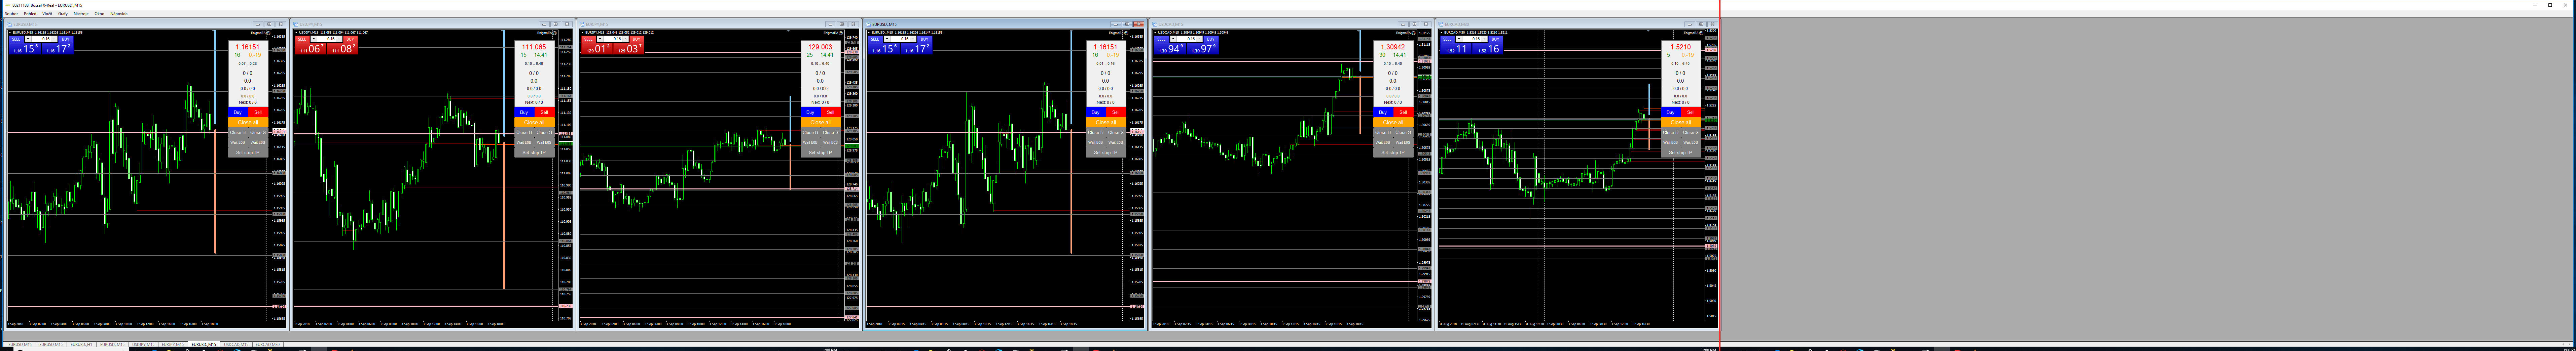
Task: Open volume dropdown on EURJPY one-click panel
Action: coord(600,39)
